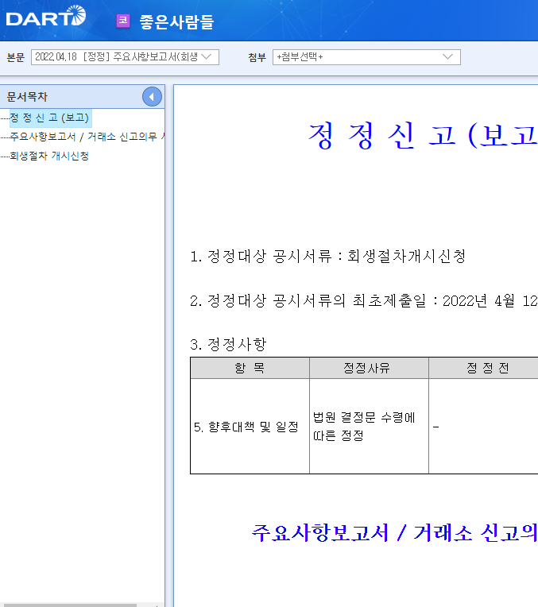Viewport: 538px width, 607px height.
Task: Click the outline panel horizontal scrollbar
Action: point(68,605)
